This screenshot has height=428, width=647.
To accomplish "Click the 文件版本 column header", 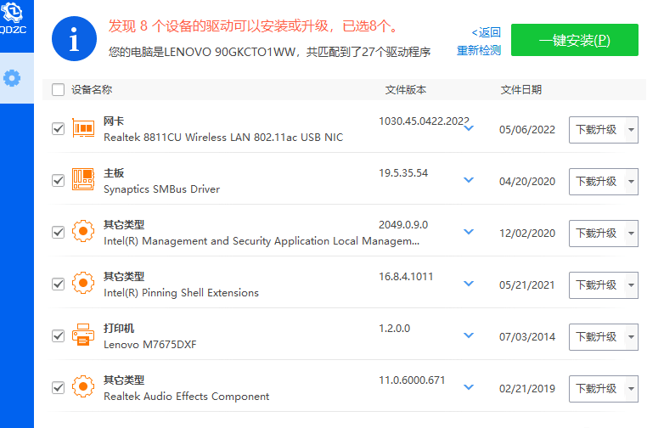I will [406, 89].
